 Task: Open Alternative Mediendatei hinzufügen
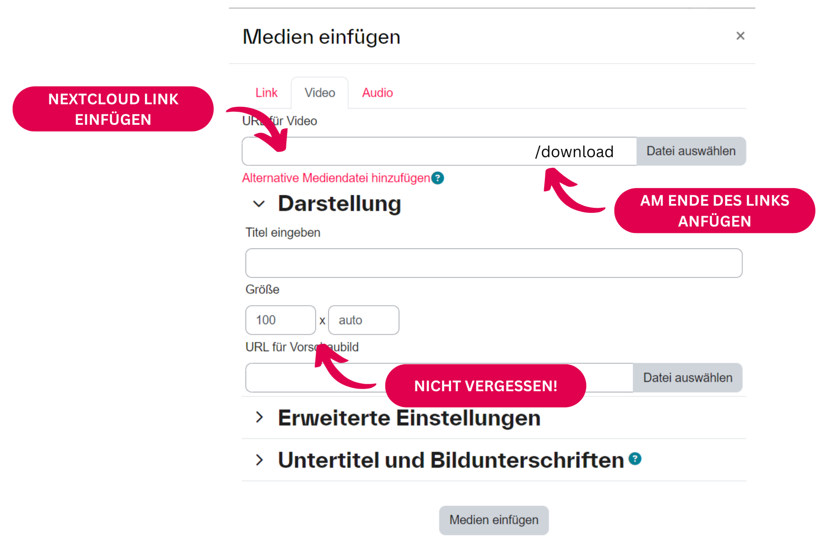click(x=336, y=178)
